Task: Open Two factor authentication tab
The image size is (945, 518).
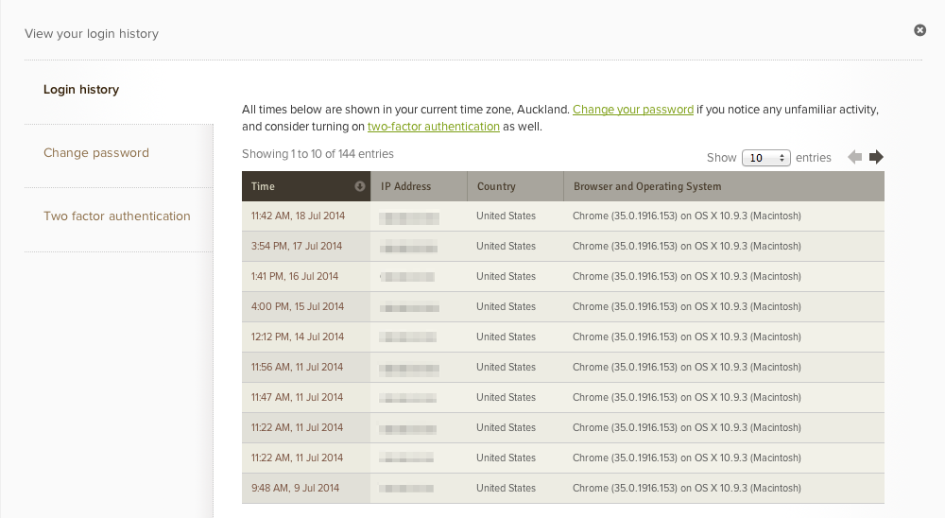Action: tap(117, 216)
